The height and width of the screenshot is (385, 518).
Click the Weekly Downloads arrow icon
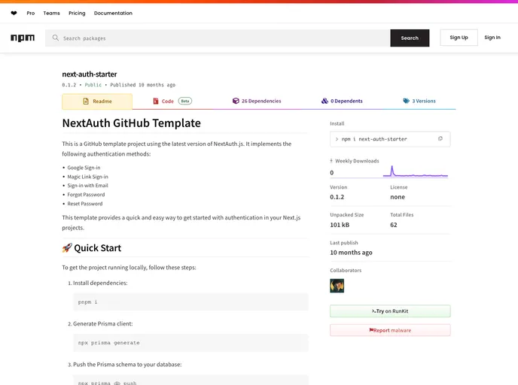[x=331, y=161]
